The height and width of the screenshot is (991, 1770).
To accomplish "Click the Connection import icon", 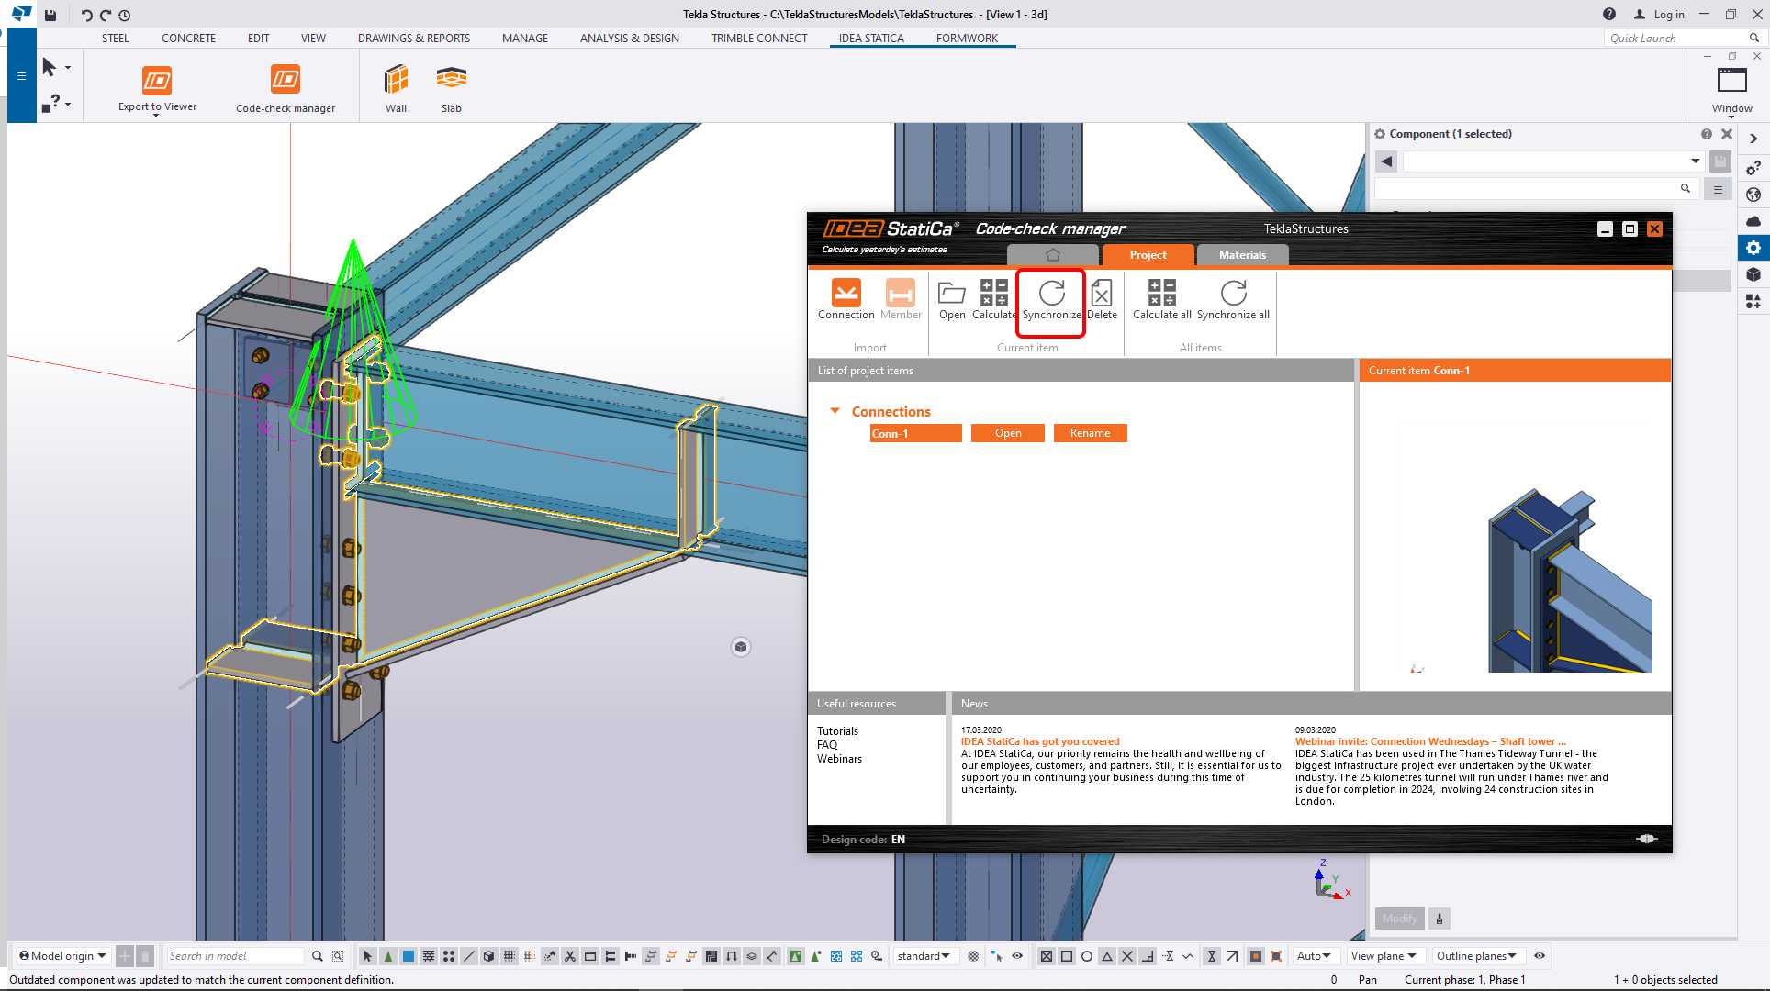I will [x=846, y=294].
